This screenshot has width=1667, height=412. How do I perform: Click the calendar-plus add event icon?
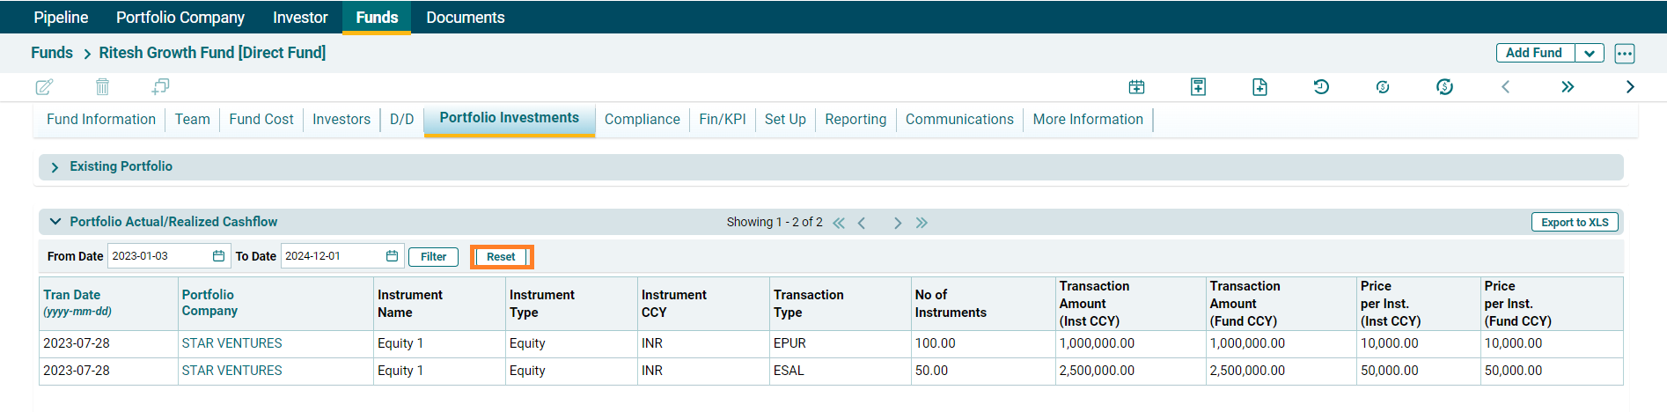(1136, 86)
